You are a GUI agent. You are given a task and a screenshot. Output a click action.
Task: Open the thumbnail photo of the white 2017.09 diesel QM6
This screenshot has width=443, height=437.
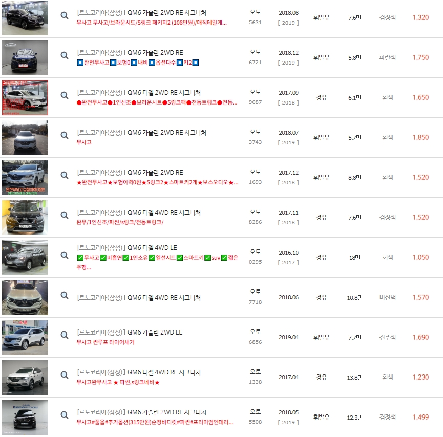tap(25, 97)
